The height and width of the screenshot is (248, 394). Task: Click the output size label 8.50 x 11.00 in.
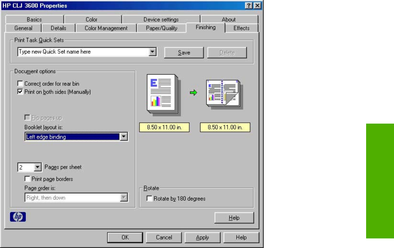tap(225, 127)
